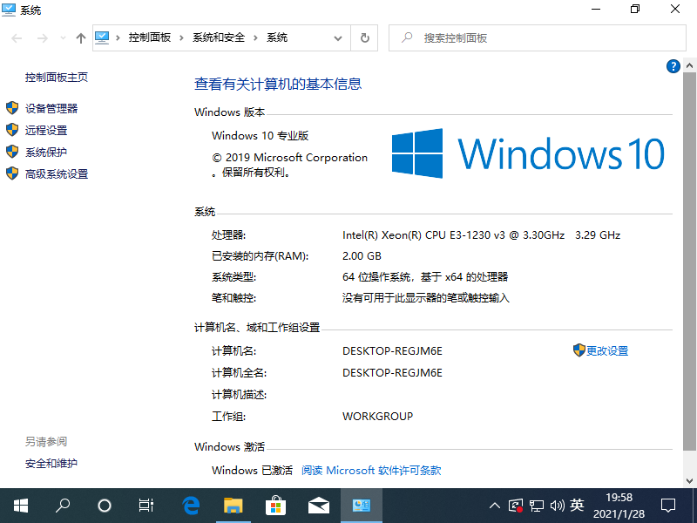Image resolution: width=697 pixels, height=523 pixels.
Task: Open the help question mark icon
Action: point(673,66)
